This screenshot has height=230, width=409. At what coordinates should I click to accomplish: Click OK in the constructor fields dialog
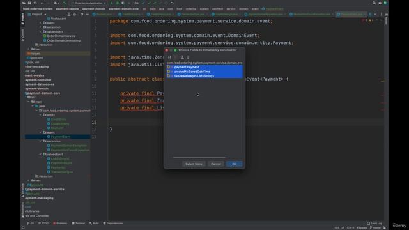(x=234, y=164)
